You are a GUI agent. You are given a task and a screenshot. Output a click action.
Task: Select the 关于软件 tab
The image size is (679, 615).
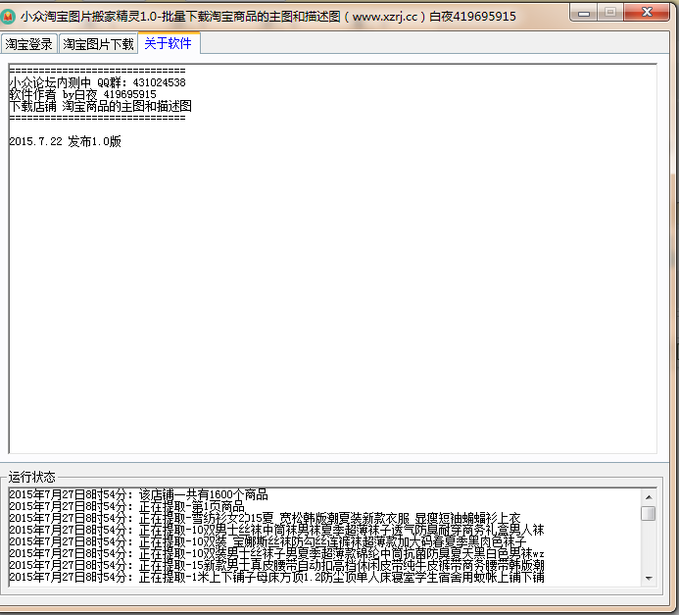click(x=169, y=43)
